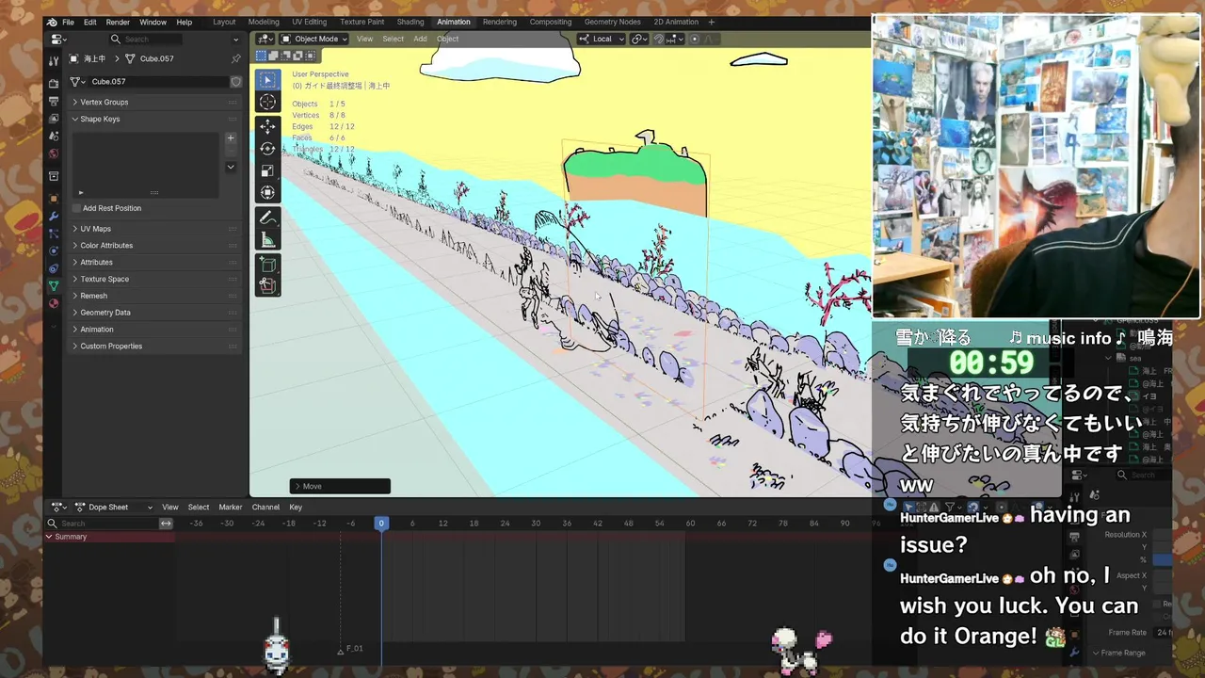Open the mesh data browse dropdown

point(78,82)
